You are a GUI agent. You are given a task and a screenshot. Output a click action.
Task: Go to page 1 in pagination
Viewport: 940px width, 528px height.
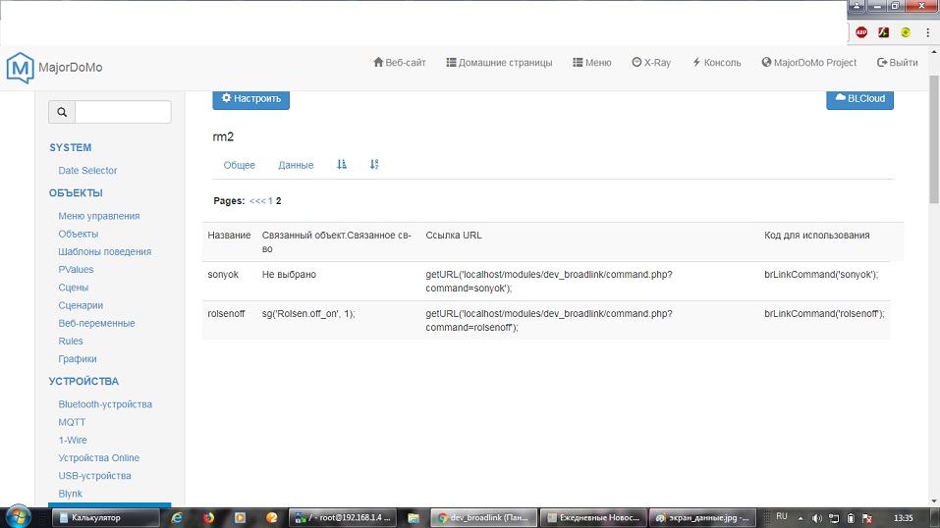(x=271, y=200)
